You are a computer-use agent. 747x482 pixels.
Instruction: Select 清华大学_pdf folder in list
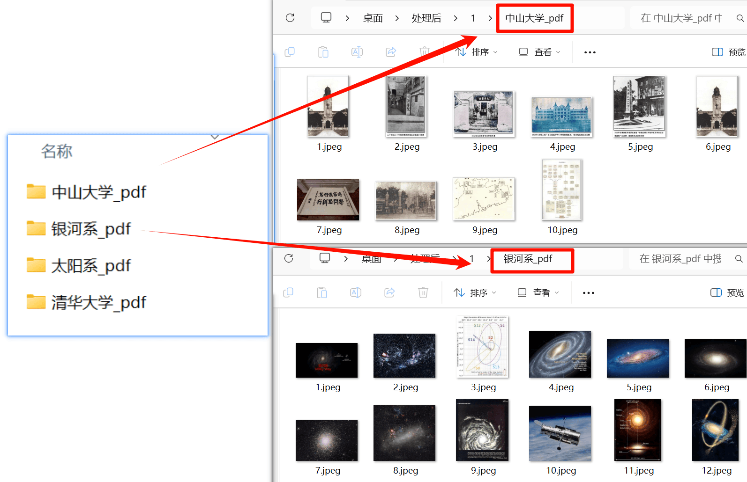[87, 303]
